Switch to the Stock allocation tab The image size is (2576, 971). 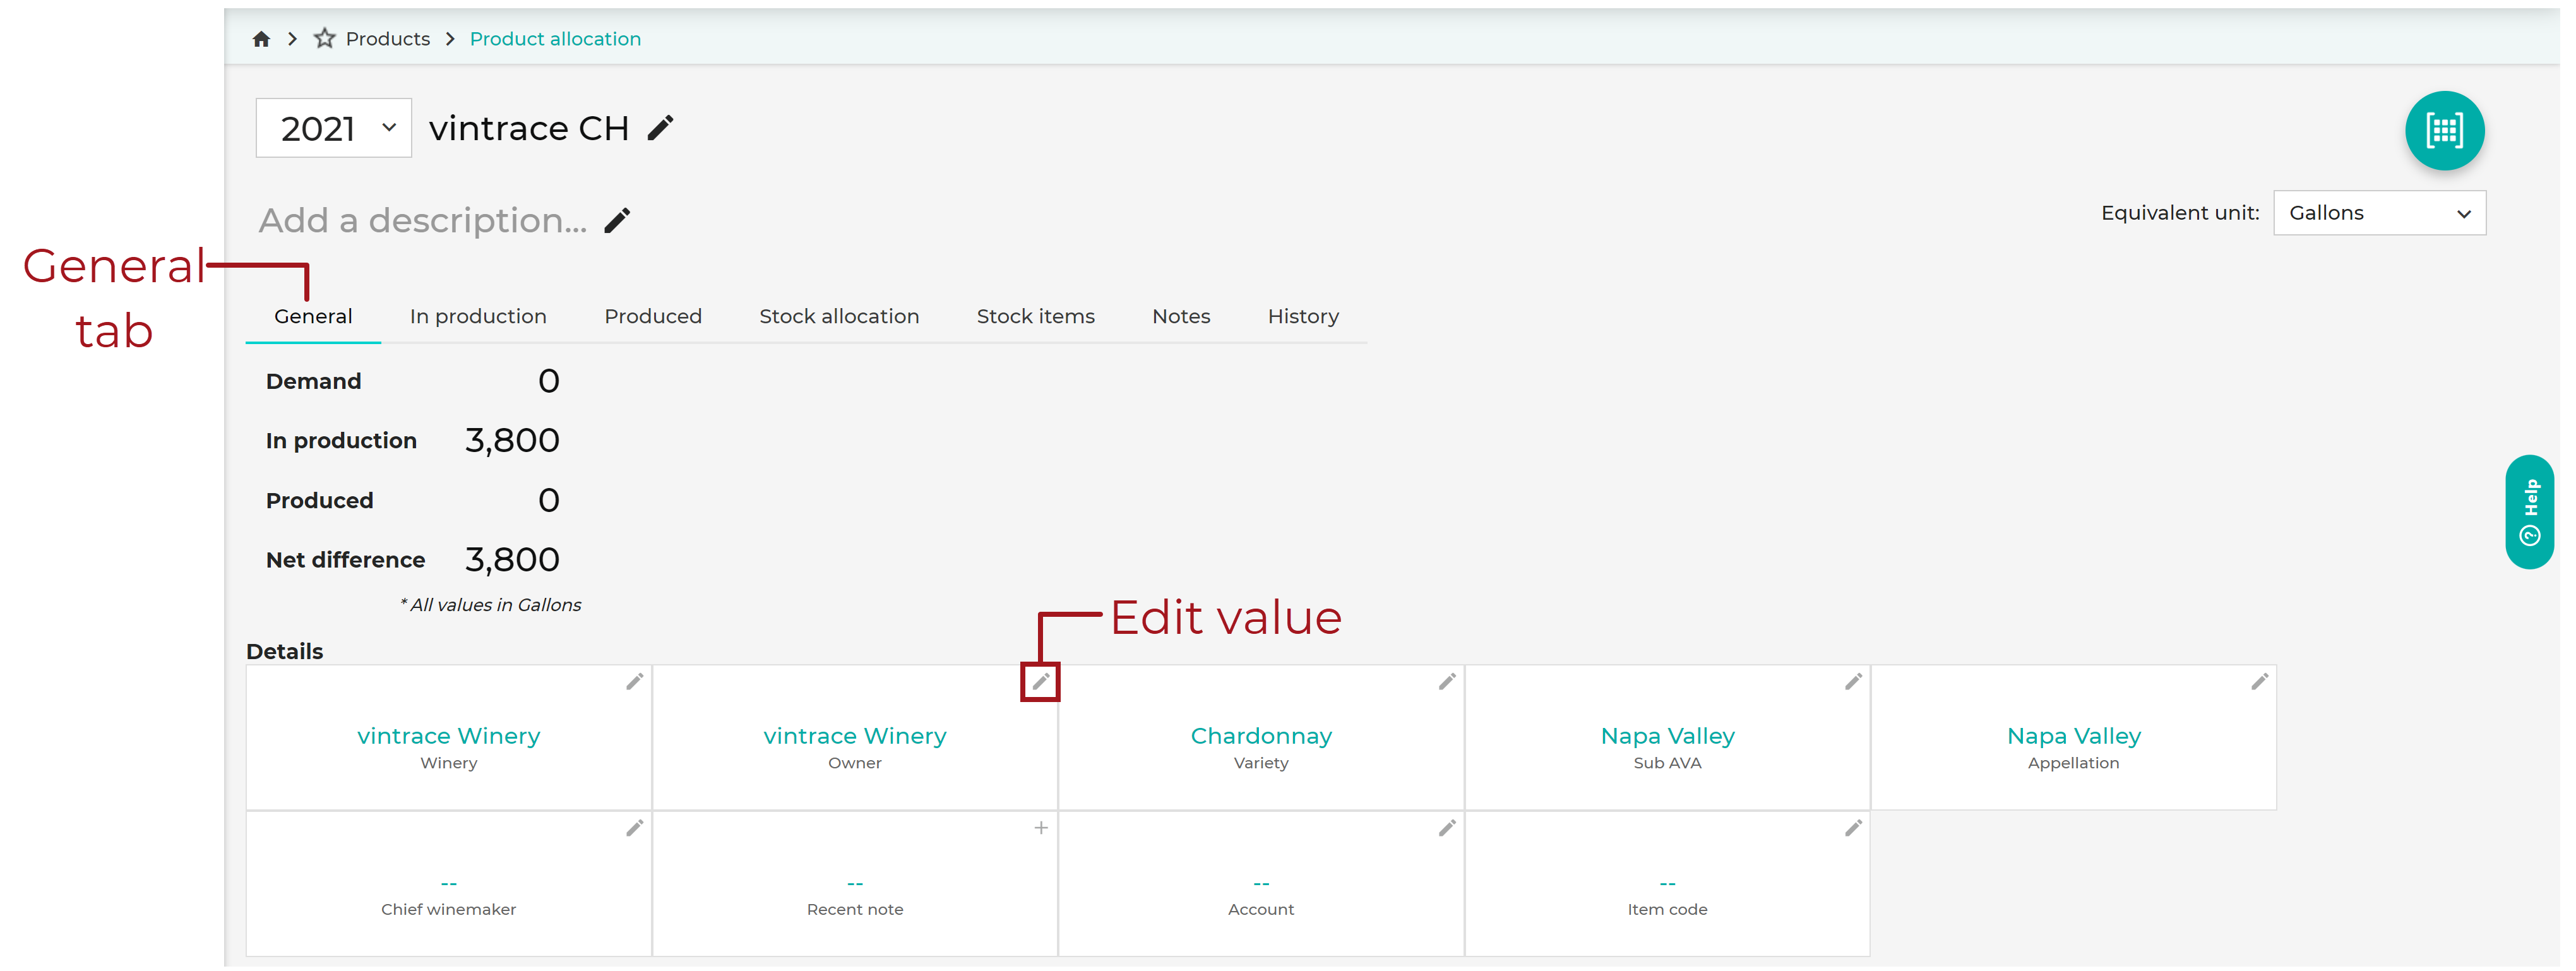click(x=839, y=316)
